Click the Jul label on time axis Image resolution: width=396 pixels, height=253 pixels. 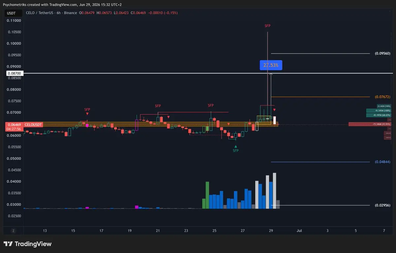point(299,231)
